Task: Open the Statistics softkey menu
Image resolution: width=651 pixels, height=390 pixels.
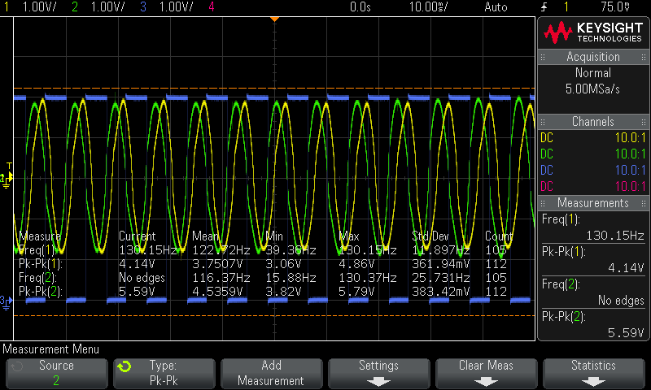Action: tap(594, 373)
